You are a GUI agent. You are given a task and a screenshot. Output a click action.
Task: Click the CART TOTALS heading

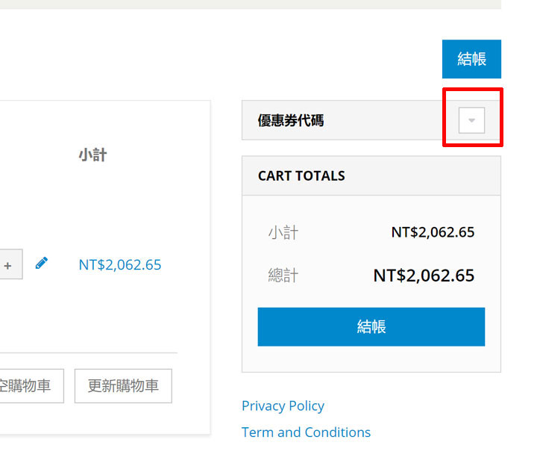301,176
